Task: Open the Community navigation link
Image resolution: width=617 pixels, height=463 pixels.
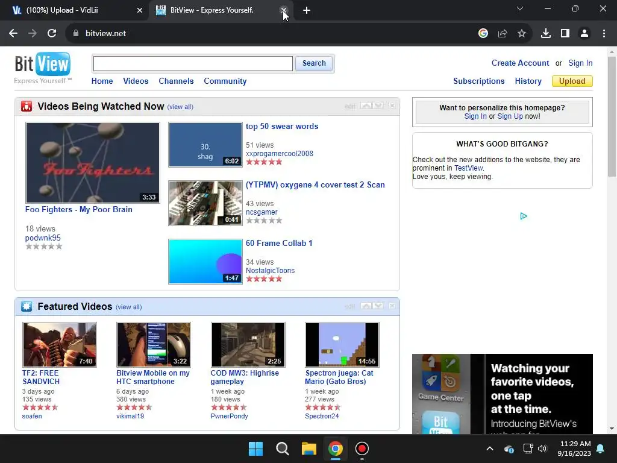Action: tap(225, 81)
